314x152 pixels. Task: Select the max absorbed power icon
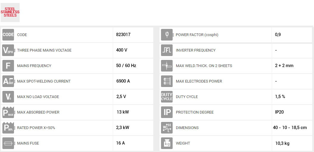(x=8, y=112)
